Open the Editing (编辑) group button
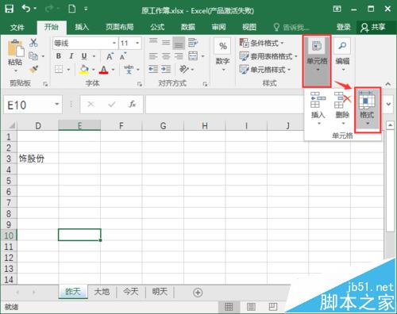This screenshot has width=397, height=314. click(342, 56)
